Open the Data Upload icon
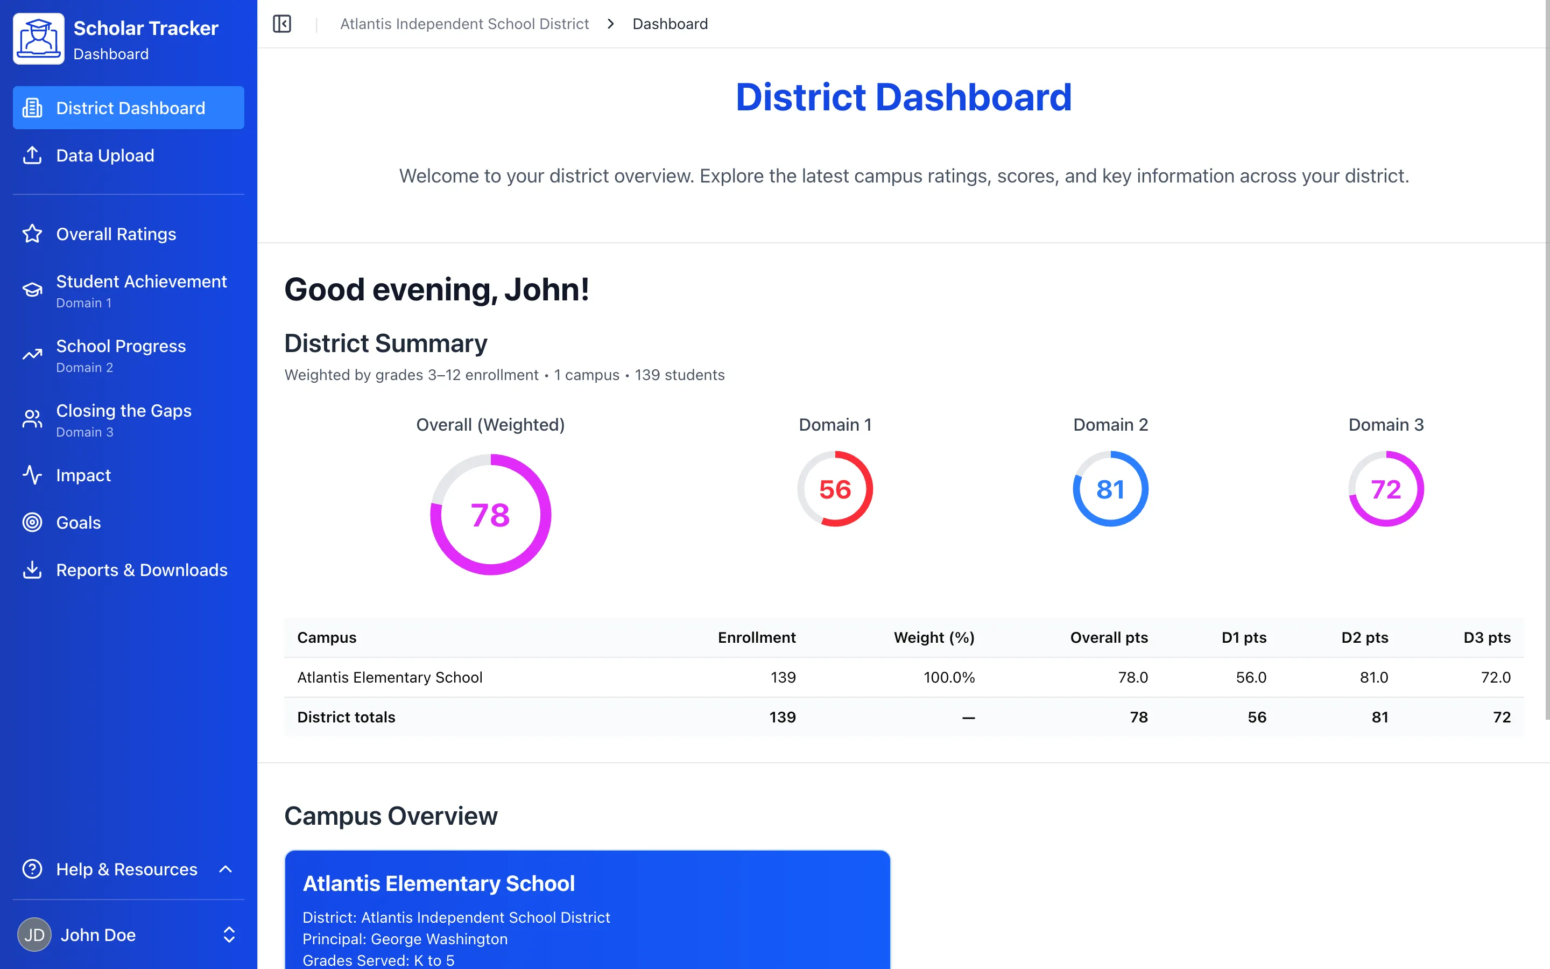 coord(32,155)
